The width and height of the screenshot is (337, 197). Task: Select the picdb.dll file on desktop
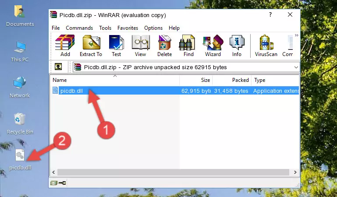pyautogui.click(x=20, y=160)
